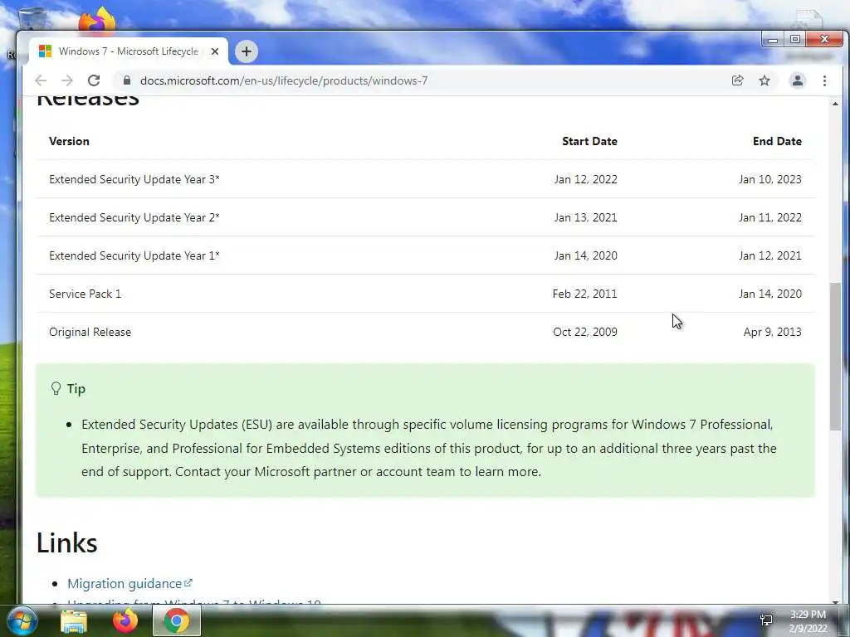Click the 'Oct 22, 2009' start date
Screen dimensions: 850x637
pyautogui.click(x=585, y=332)
